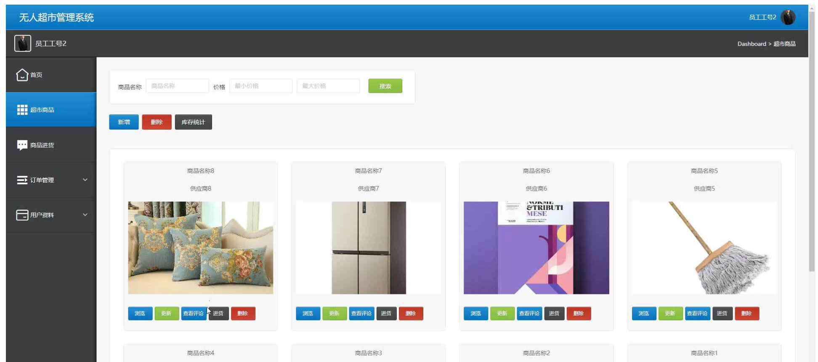Click 删除 on 商品名称8 card
This screenshot has height=362, width=818.
pyautogui.click(x=243, y=313)
